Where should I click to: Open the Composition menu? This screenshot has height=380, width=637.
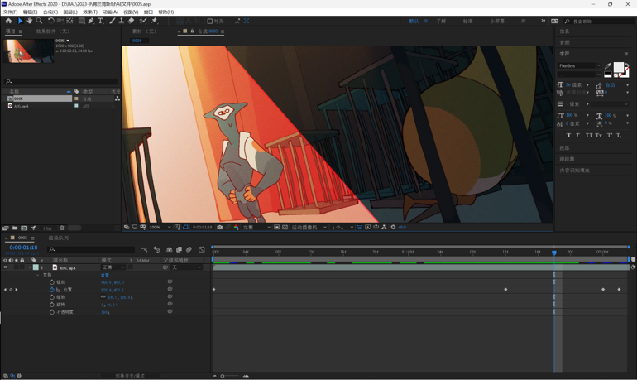tap(50, 12)
